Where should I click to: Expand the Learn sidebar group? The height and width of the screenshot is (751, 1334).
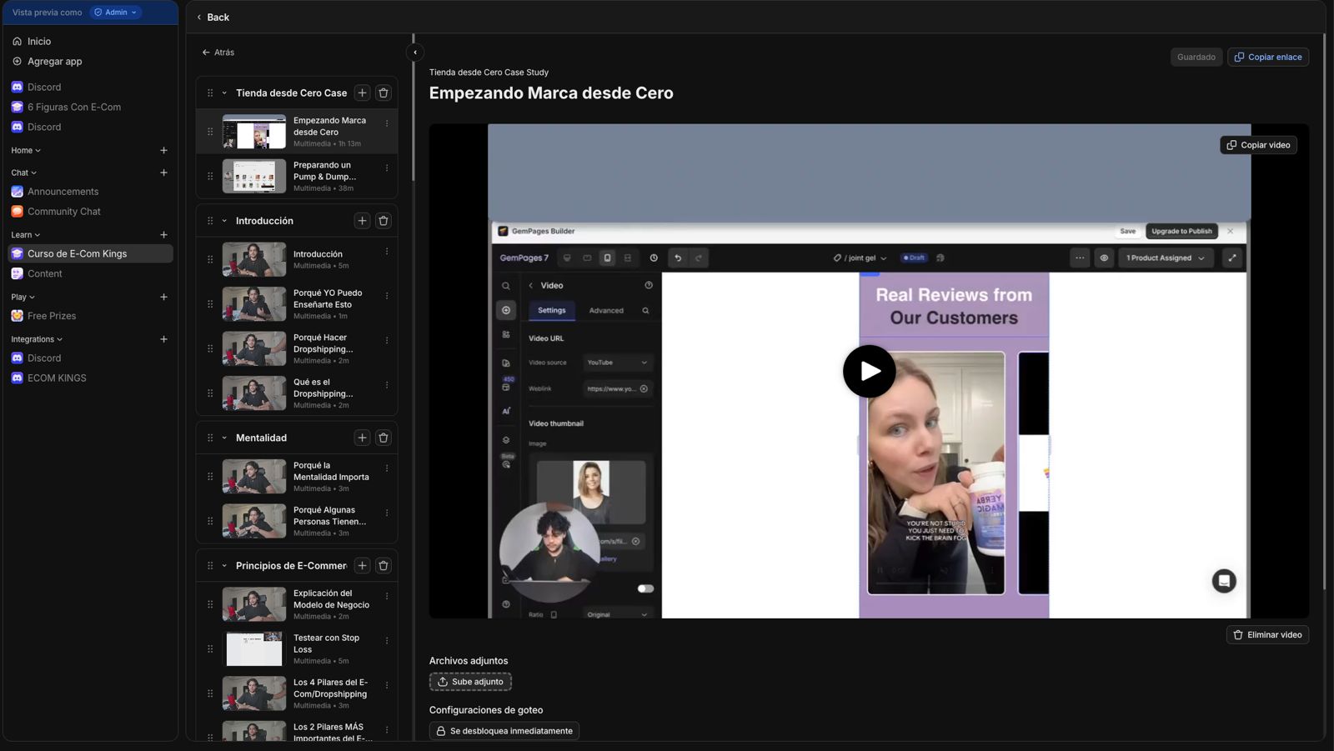coord(26,235)
